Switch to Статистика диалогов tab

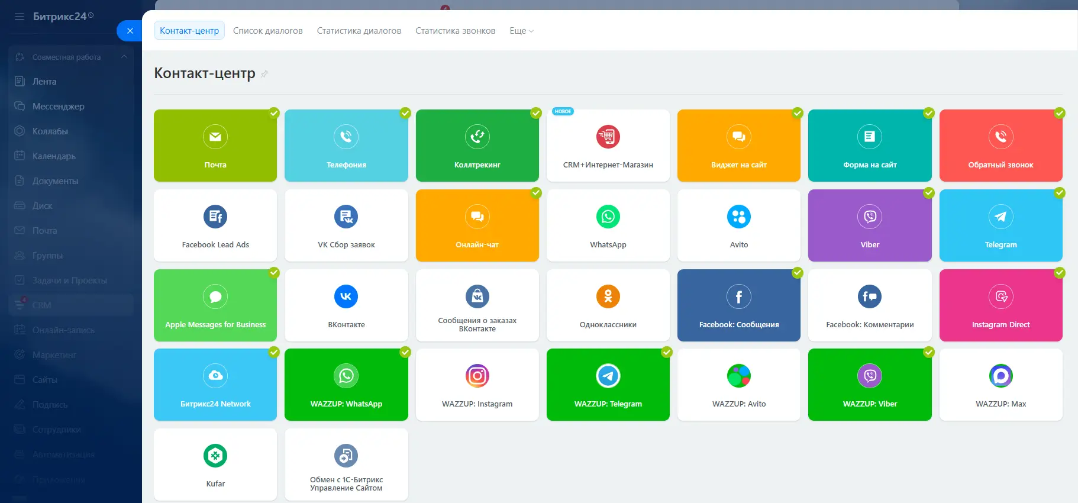(359, 31)
